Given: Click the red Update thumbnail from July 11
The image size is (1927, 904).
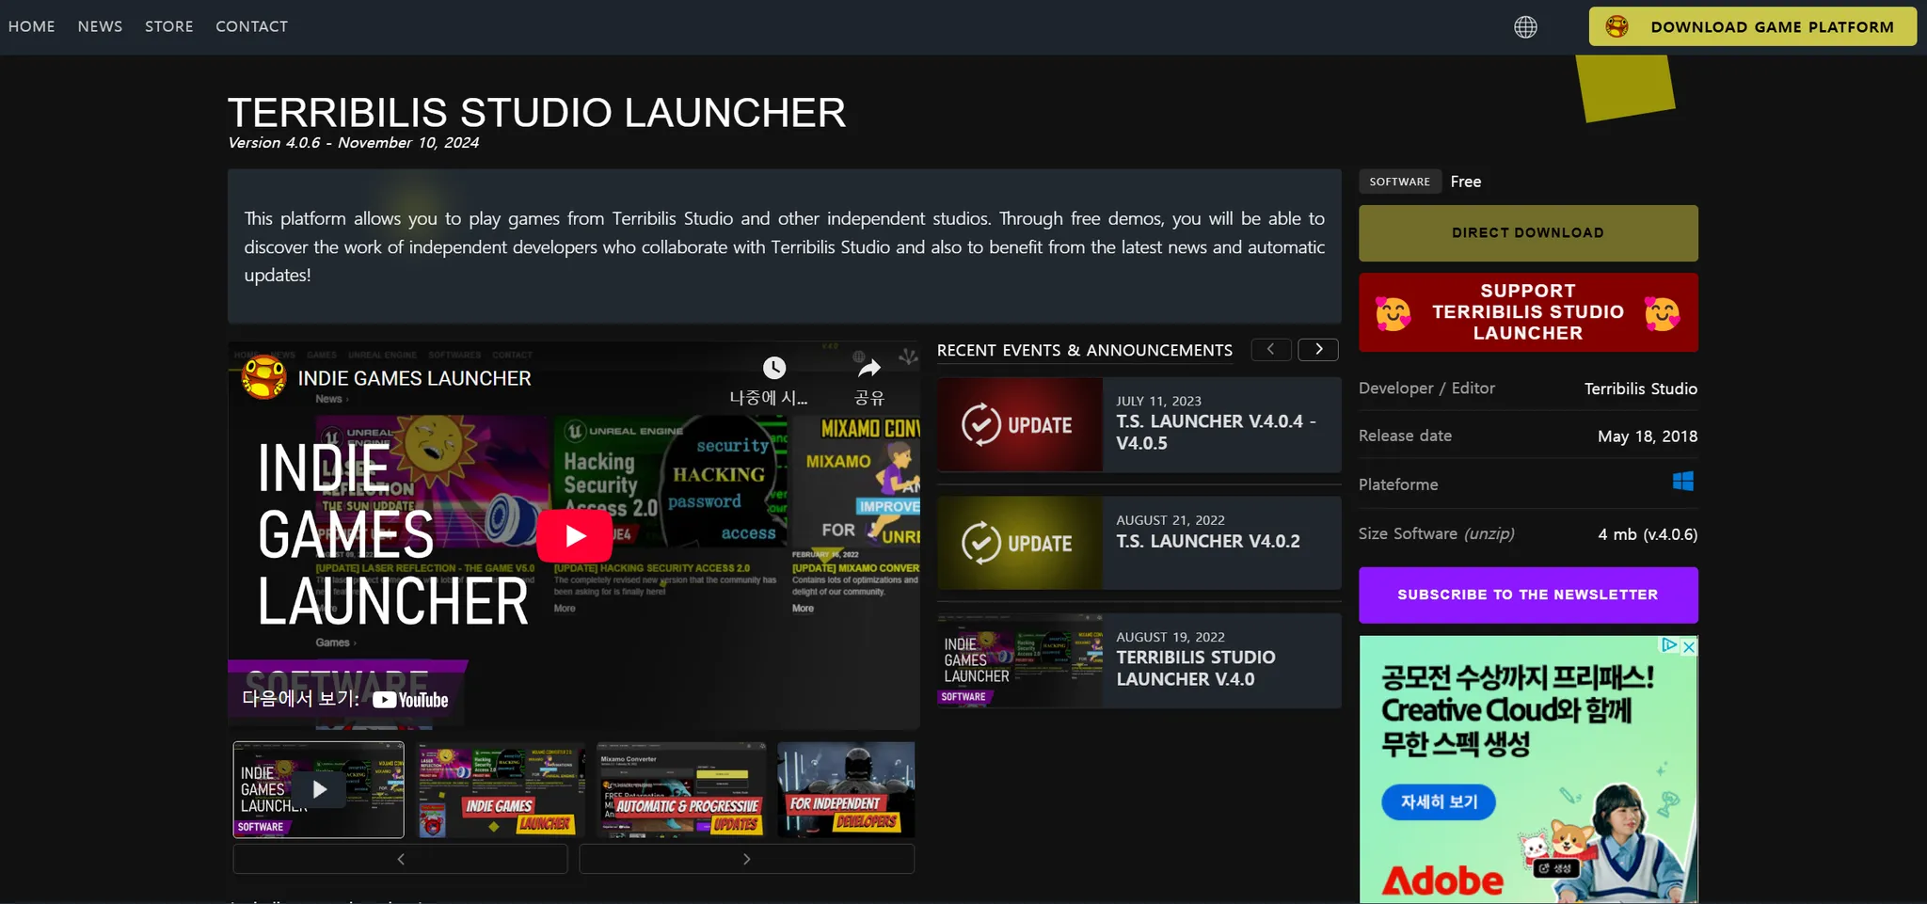Looking at the screenshot, I should [1020, 425].
